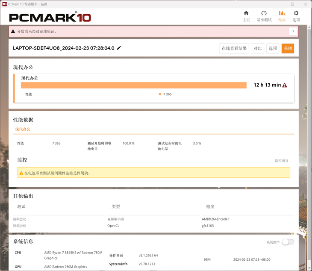Click the warning icon in the validation banner
Screen dimensions: 312x271
13,31
